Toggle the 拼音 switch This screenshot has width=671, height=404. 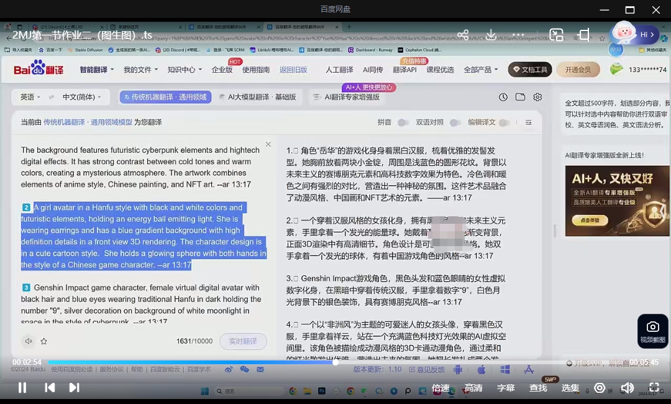[403, 123]
